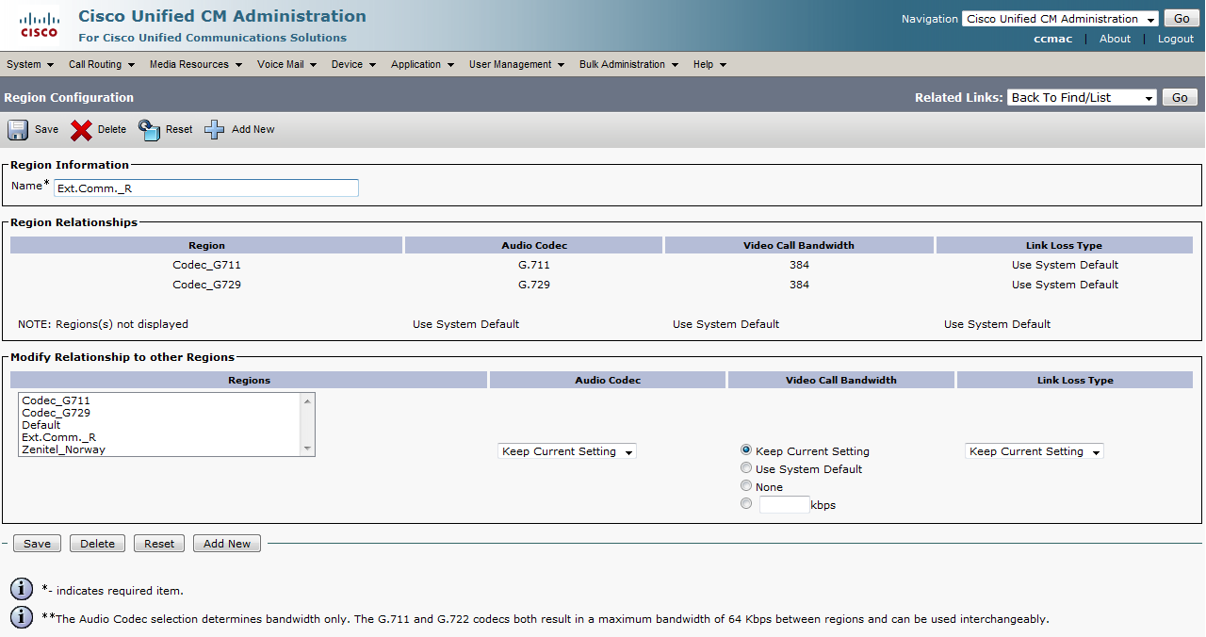Open the Bulk Administration menu
This screenshot has height=637, width=1206.
[x=627, y=64]
